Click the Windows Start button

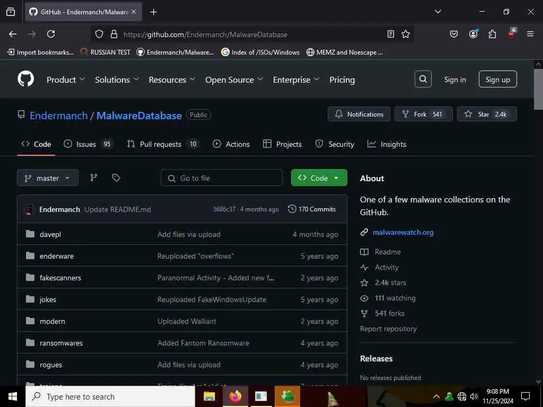pos(13,396)
